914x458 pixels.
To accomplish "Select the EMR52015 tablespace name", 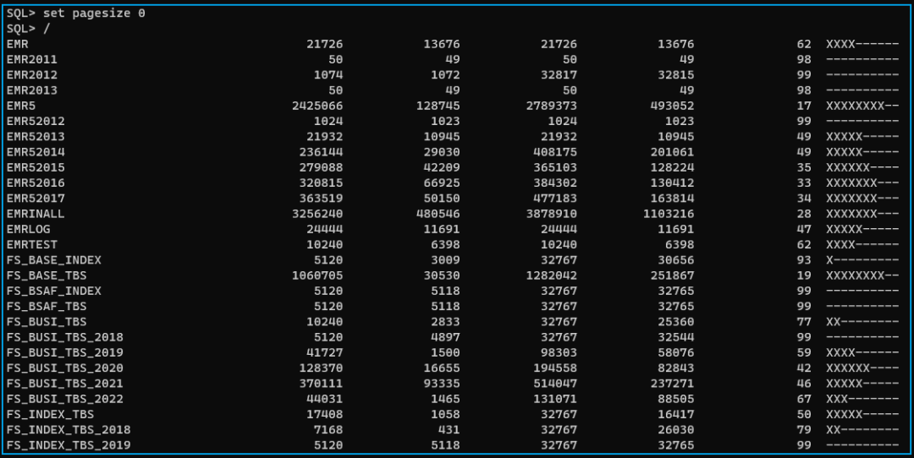I will tap(36, 167).
